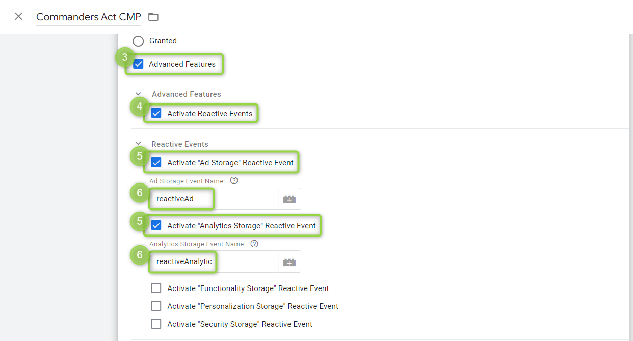The image size is (633, 341).
Task: Toggle Activate Reactive Events checkbox
Action: (x=156, y=114)
